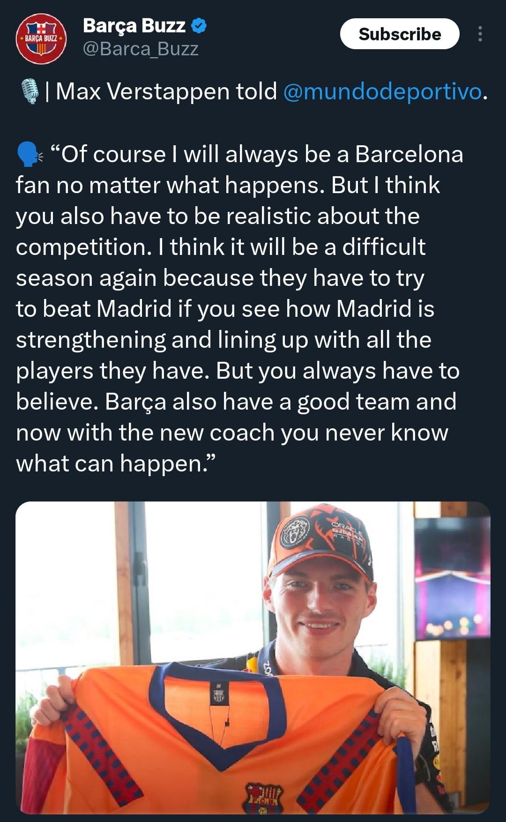Viewport: 506px width, 822px height.
Task: Click the speaking head emoji
Action: pos(29,155)
